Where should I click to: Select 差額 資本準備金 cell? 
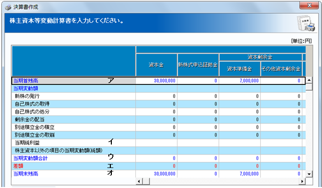240,166
